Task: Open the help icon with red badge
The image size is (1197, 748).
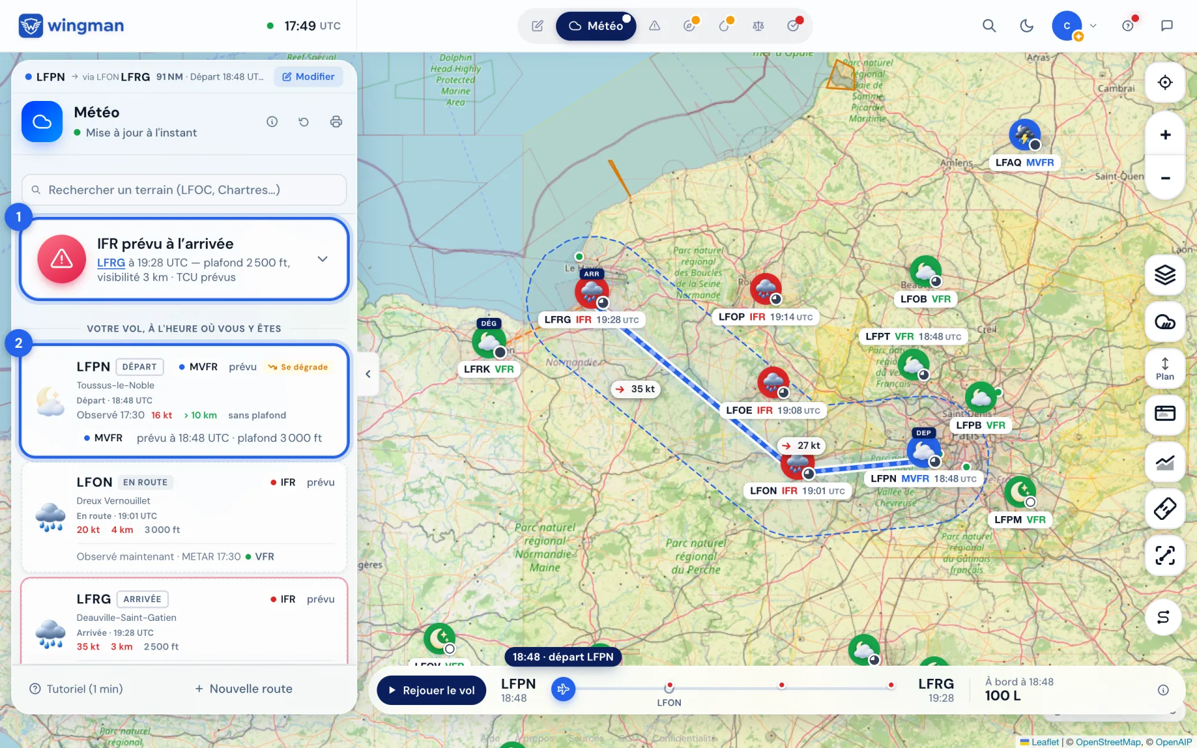Action: 1128,26
